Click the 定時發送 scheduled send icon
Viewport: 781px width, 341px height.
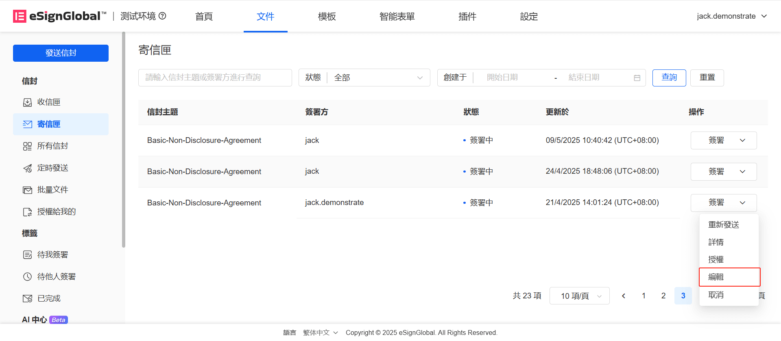pyautogui.click(x=27, y=168)
